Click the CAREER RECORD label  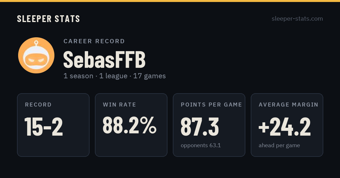pos(94,41)
